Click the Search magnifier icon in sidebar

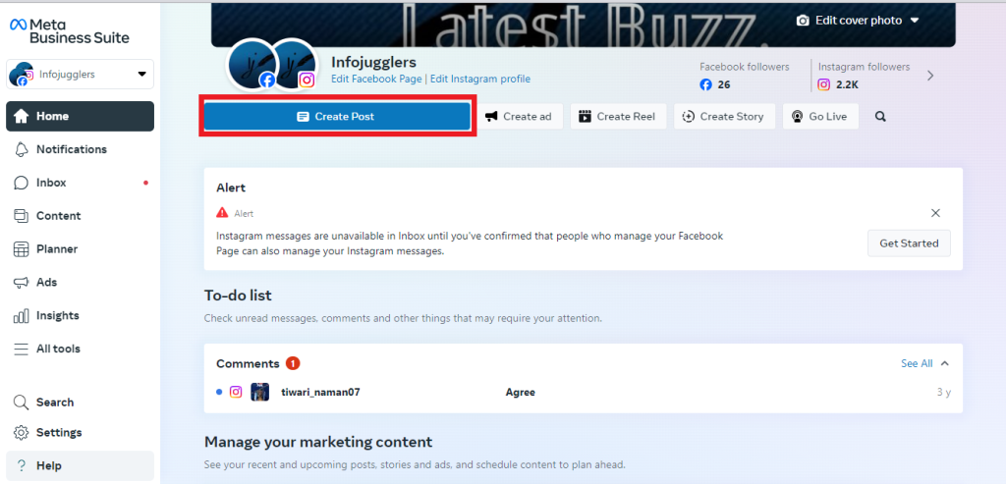click(x=22, y=403)
